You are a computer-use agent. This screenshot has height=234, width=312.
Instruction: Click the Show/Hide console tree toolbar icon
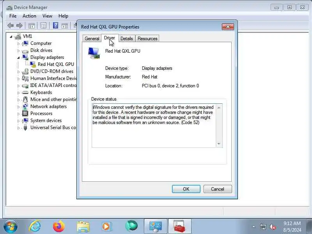[32, 26]
